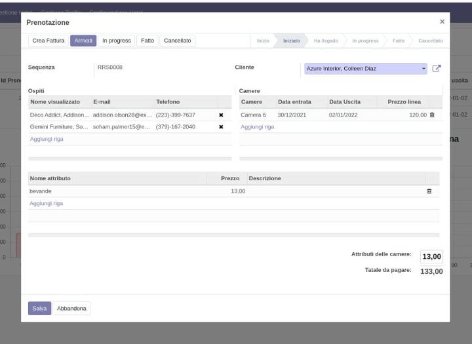
Task: Add a new row under Camere
Action: coord(258,126)
